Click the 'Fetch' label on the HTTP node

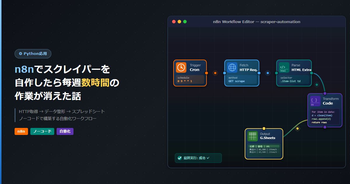(244, 65)
